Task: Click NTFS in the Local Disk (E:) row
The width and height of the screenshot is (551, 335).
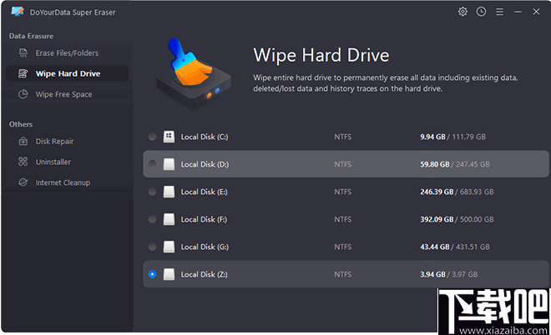Action: point(342,192)
